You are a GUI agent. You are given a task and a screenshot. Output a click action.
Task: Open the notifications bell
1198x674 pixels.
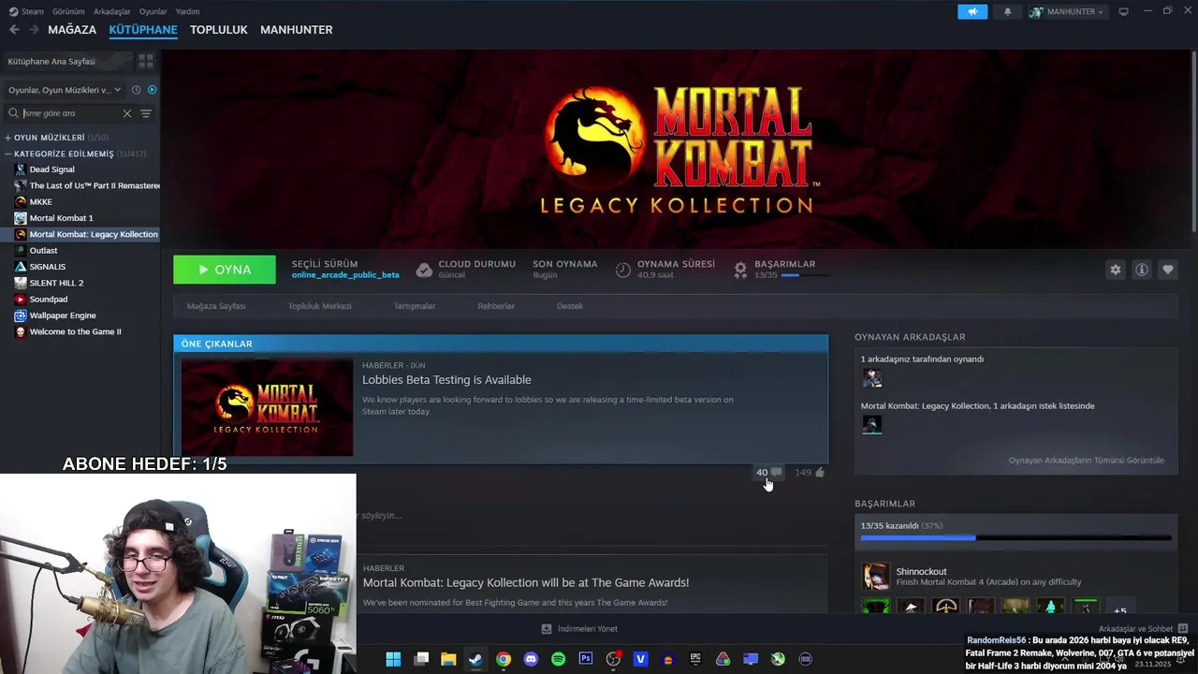(1007, 11)
